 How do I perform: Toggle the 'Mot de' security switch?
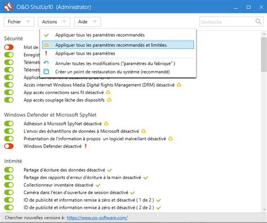pos(9,47)
